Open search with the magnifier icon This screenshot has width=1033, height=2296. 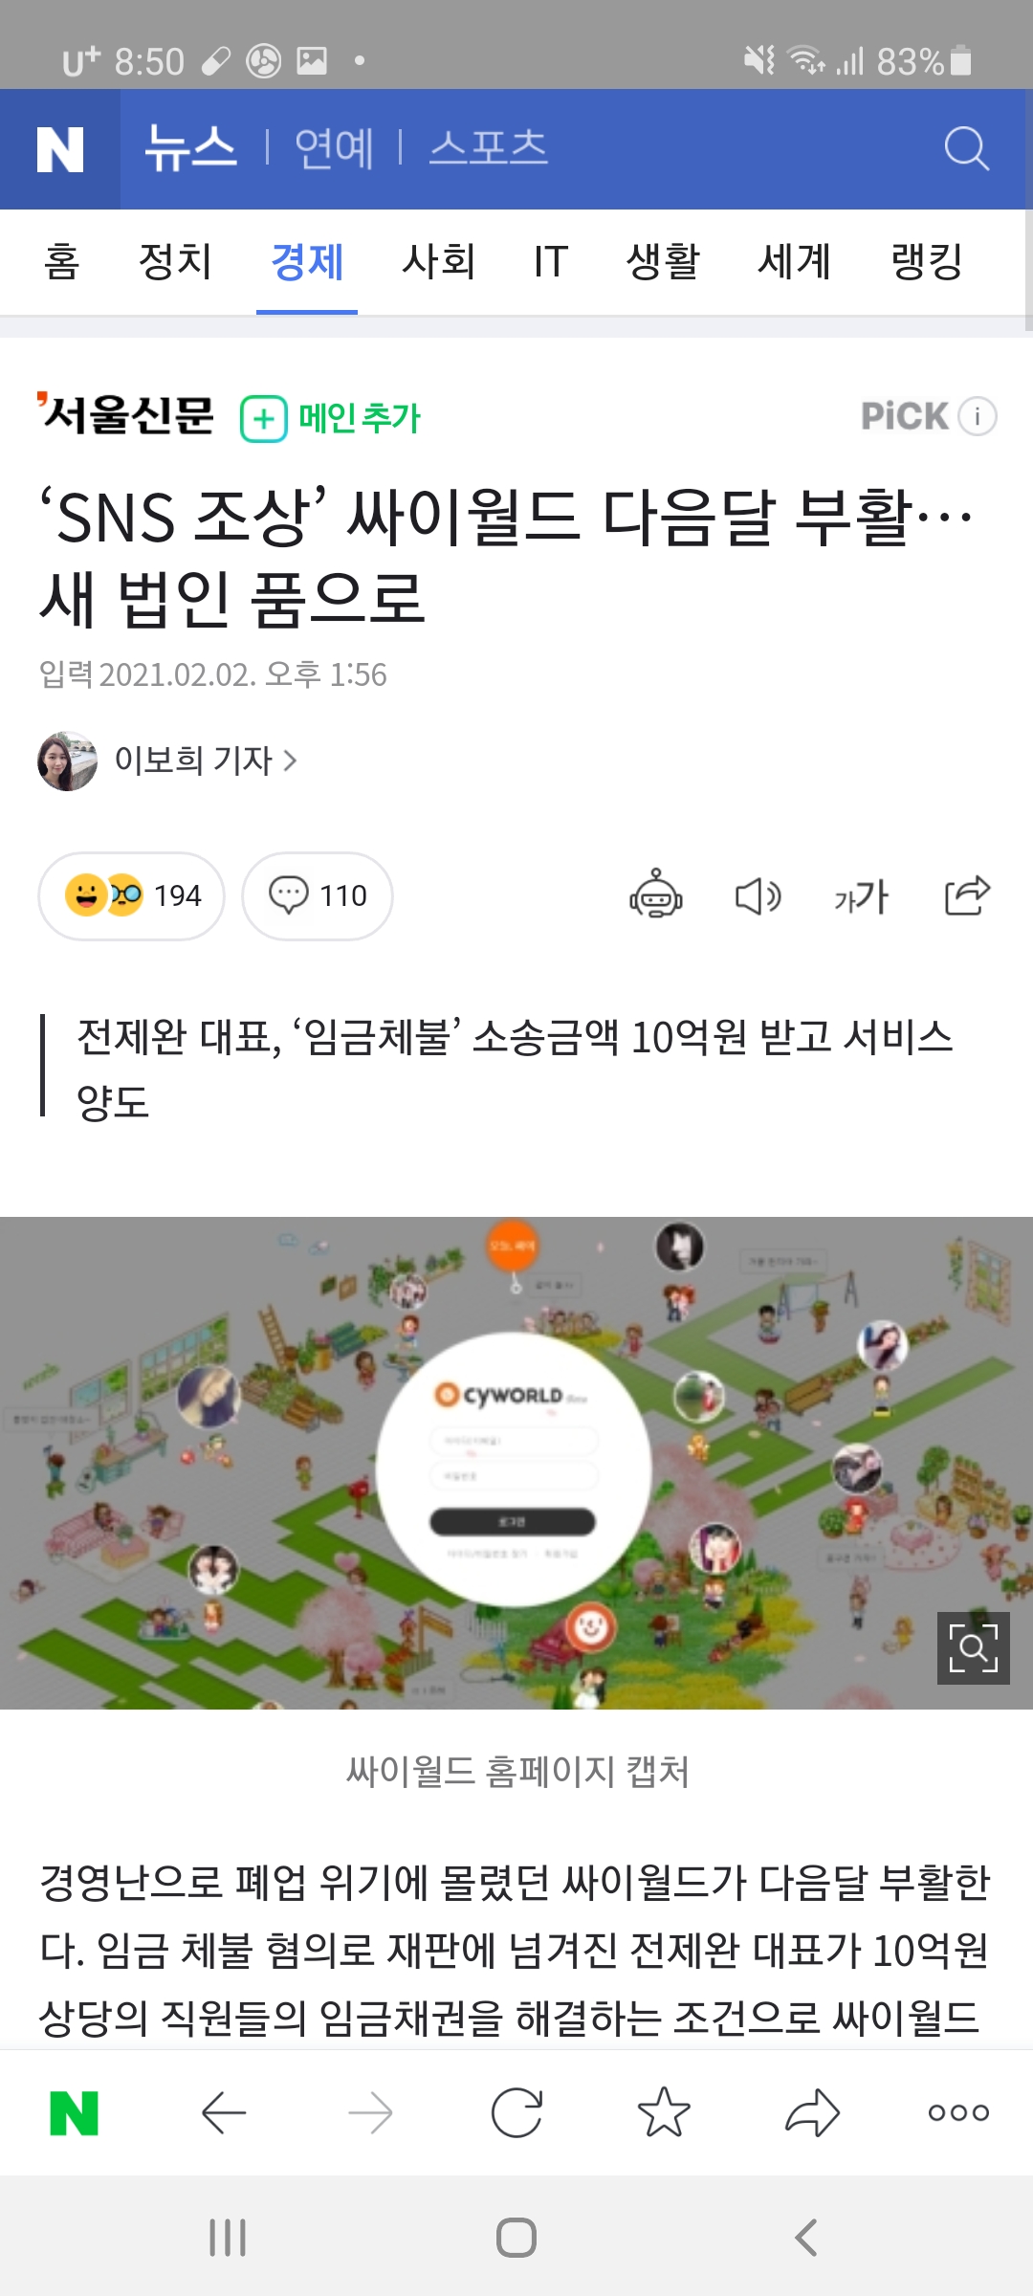pyautogui.click(x=966, y=149)
